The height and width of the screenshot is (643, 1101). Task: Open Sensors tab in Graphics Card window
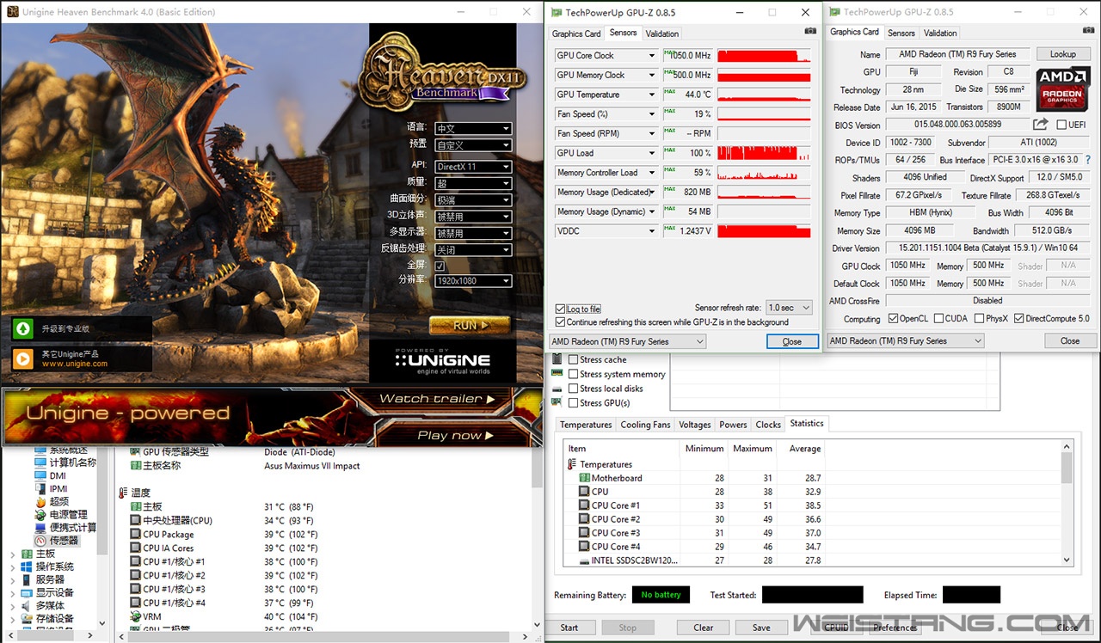(901, 34)
